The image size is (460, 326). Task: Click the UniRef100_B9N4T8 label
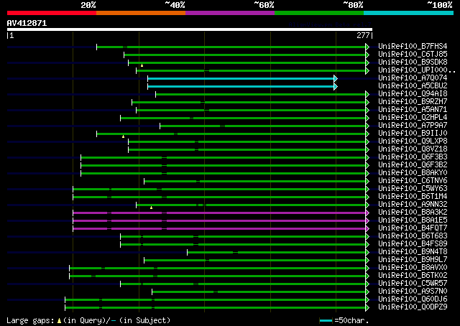point(413,252)
